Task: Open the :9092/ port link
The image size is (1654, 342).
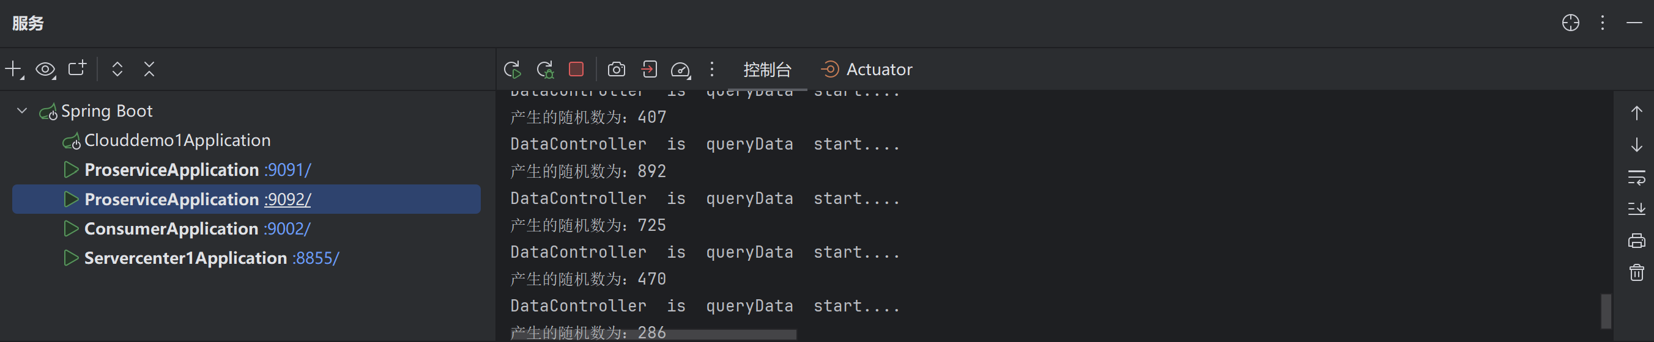Action: coord(287,200)
